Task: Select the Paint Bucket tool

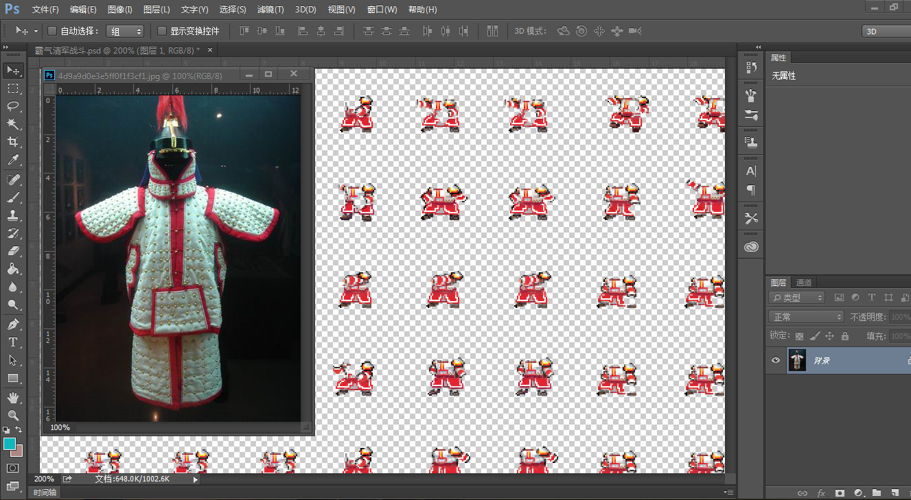Action: pyautogui.click(x=13, y=269)
